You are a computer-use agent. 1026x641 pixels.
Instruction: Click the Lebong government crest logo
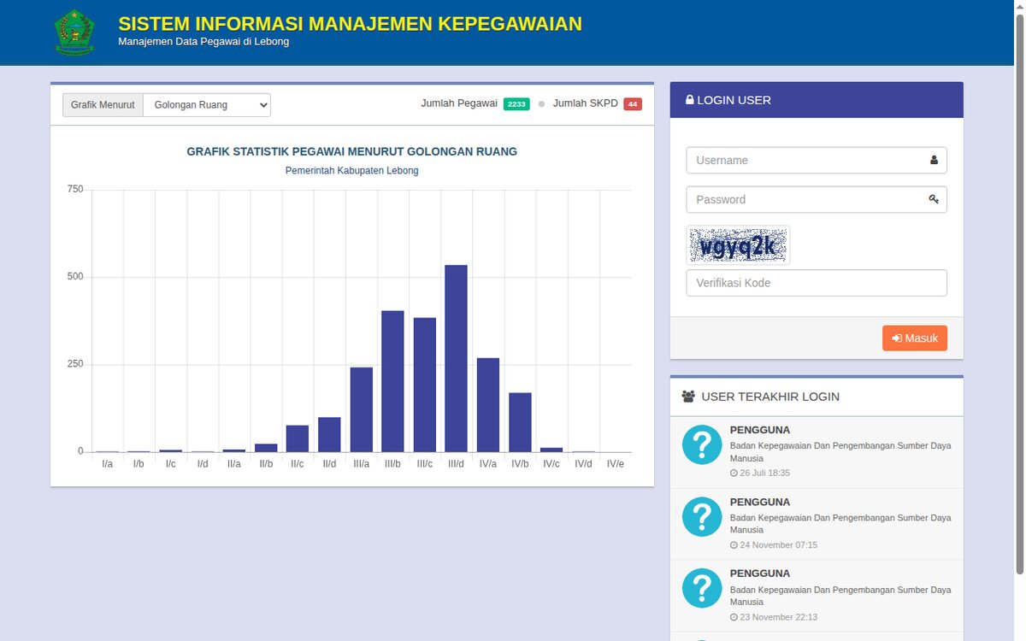[x=74, y=32]
